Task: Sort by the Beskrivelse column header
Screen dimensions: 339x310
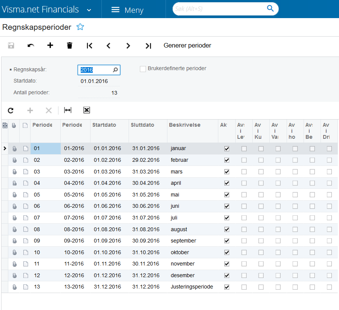Action: coord(185,125)
